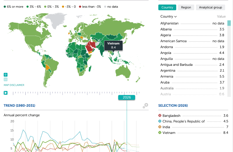233x152 pixels.
Task: Switch to the Region tab
Action: (186, 8)
